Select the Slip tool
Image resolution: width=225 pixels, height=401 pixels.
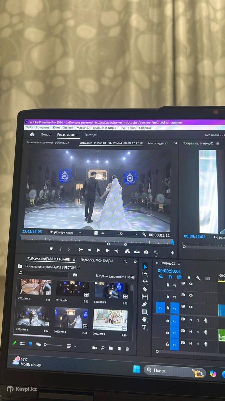145,296
